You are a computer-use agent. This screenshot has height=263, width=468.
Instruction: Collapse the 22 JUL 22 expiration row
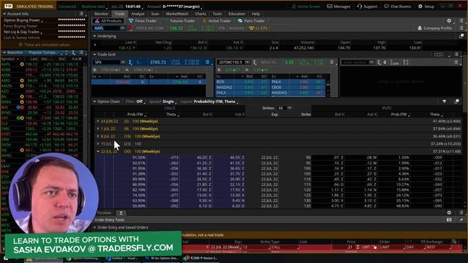98,151
